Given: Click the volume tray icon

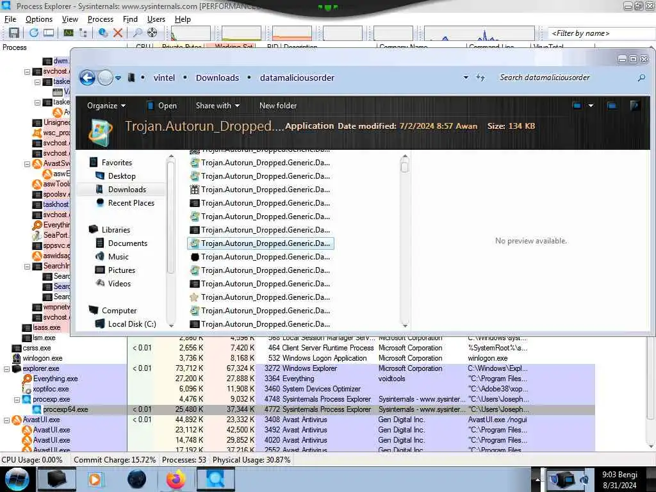Looking at the screenshot, I should click(x=584, y=479).
